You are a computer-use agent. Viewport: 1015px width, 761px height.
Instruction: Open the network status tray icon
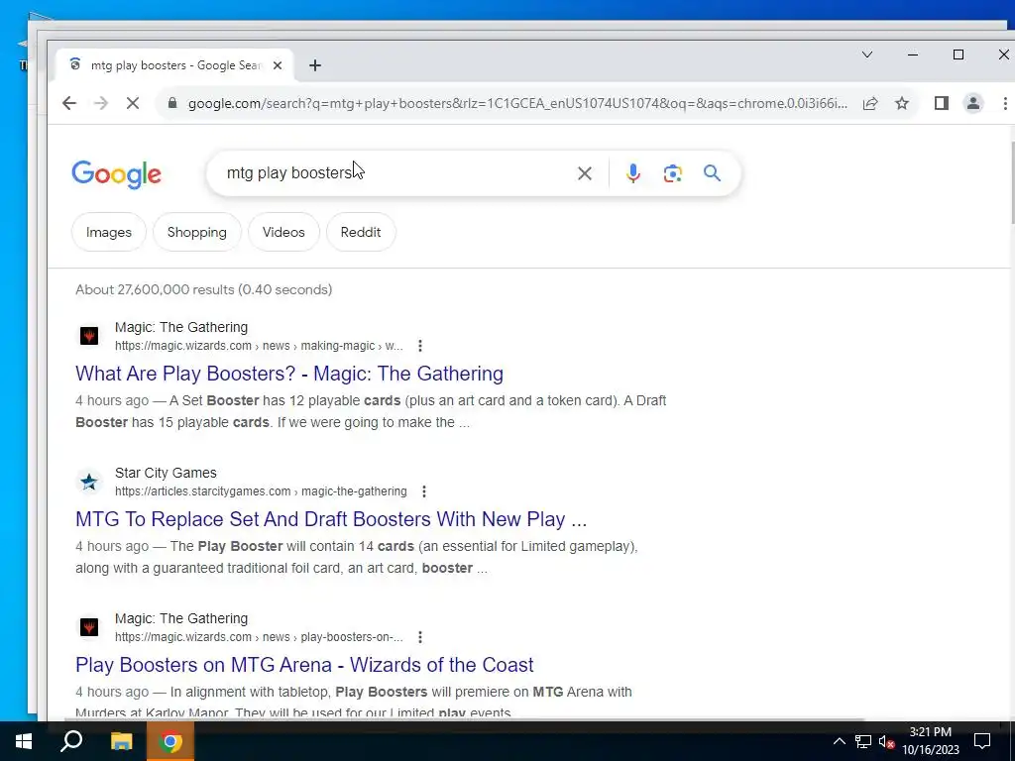pyautogui.click(x=863, y=741)
